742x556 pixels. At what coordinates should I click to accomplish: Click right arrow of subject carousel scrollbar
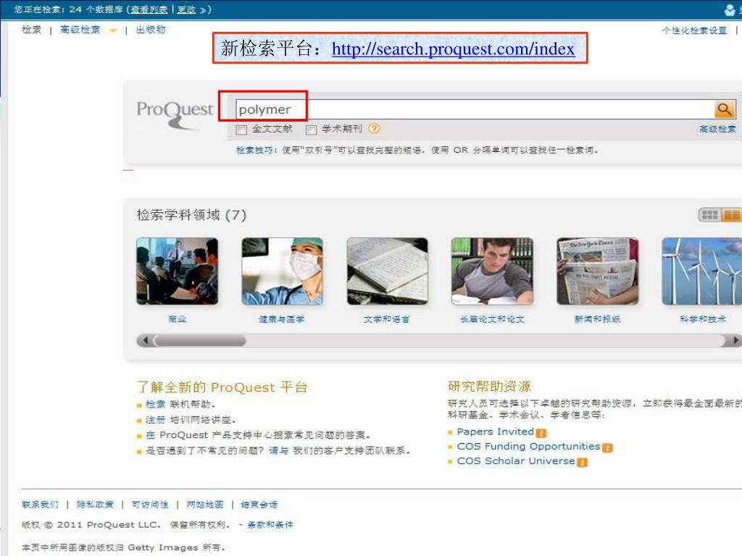point(735,340)
